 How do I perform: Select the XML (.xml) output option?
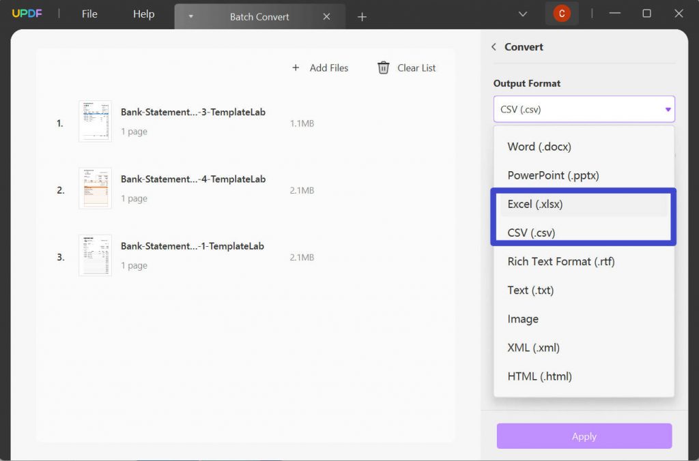pos(533,347)
